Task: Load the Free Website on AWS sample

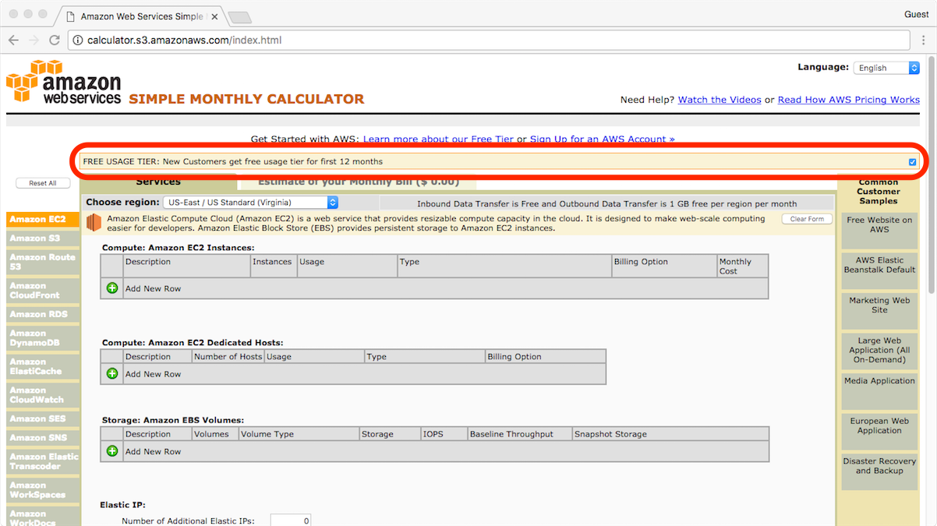Action: [x=879, y=230]
